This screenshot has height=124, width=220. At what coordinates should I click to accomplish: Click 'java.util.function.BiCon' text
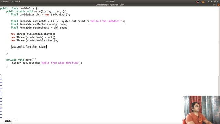click(29, 47)
